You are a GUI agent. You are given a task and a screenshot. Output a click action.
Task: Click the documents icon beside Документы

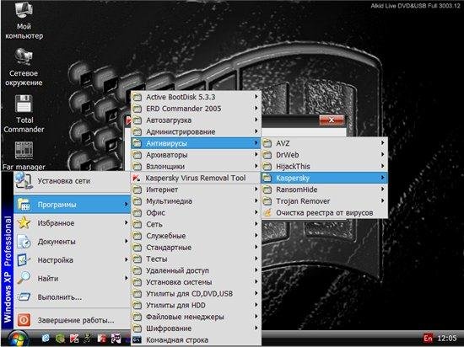(x=24, y=241)
